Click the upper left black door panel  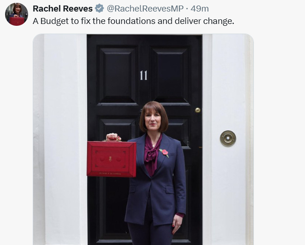(117, 76)
